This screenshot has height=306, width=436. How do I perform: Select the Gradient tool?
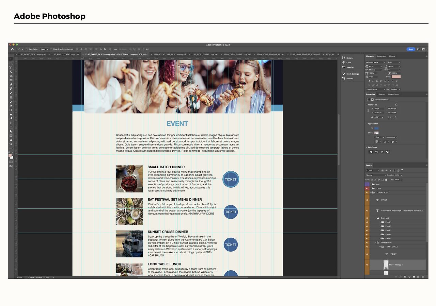coord(11,110)
